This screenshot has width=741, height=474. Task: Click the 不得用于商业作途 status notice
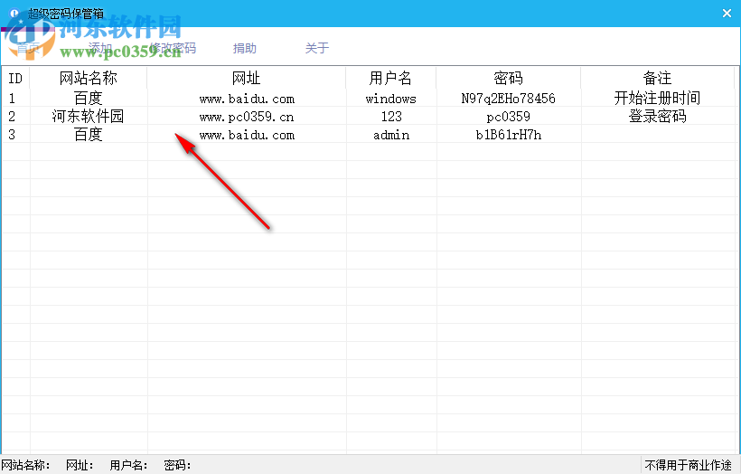688,466
